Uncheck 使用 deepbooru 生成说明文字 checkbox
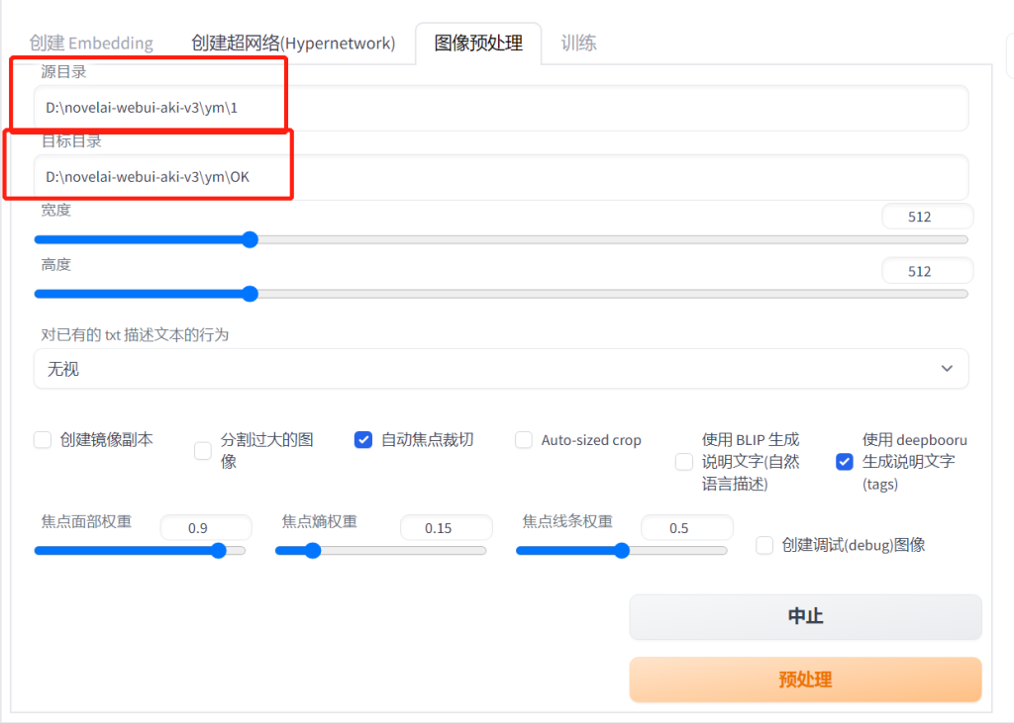The height and width of the screenshot is (723, 1014). tap(845, 462)
